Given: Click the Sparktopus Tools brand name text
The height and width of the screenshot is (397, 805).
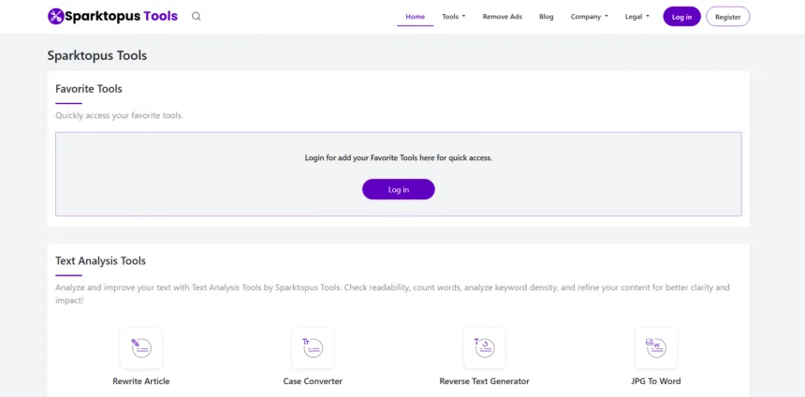Looking at the screenshot, I should (x=123, y=16).
